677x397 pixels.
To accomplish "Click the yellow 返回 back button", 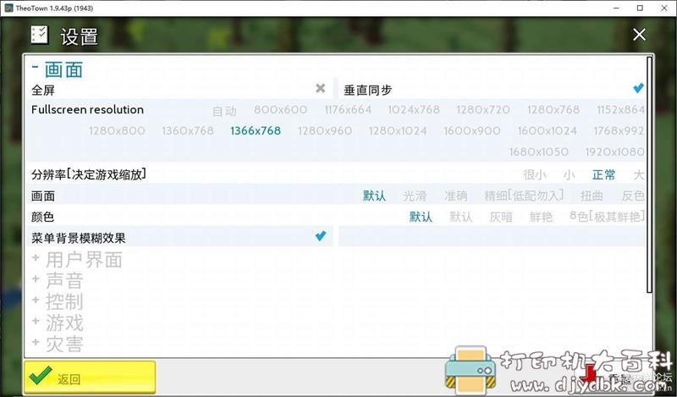I will point(90,378).
